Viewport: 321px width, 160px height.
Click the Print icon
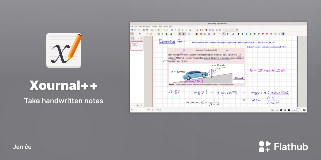pyautogui.click(x=147, y=30)
